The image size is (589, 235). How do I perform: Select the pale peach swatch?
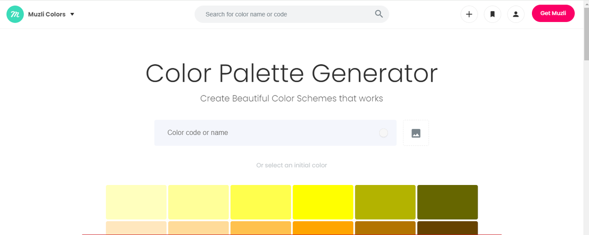136,228
